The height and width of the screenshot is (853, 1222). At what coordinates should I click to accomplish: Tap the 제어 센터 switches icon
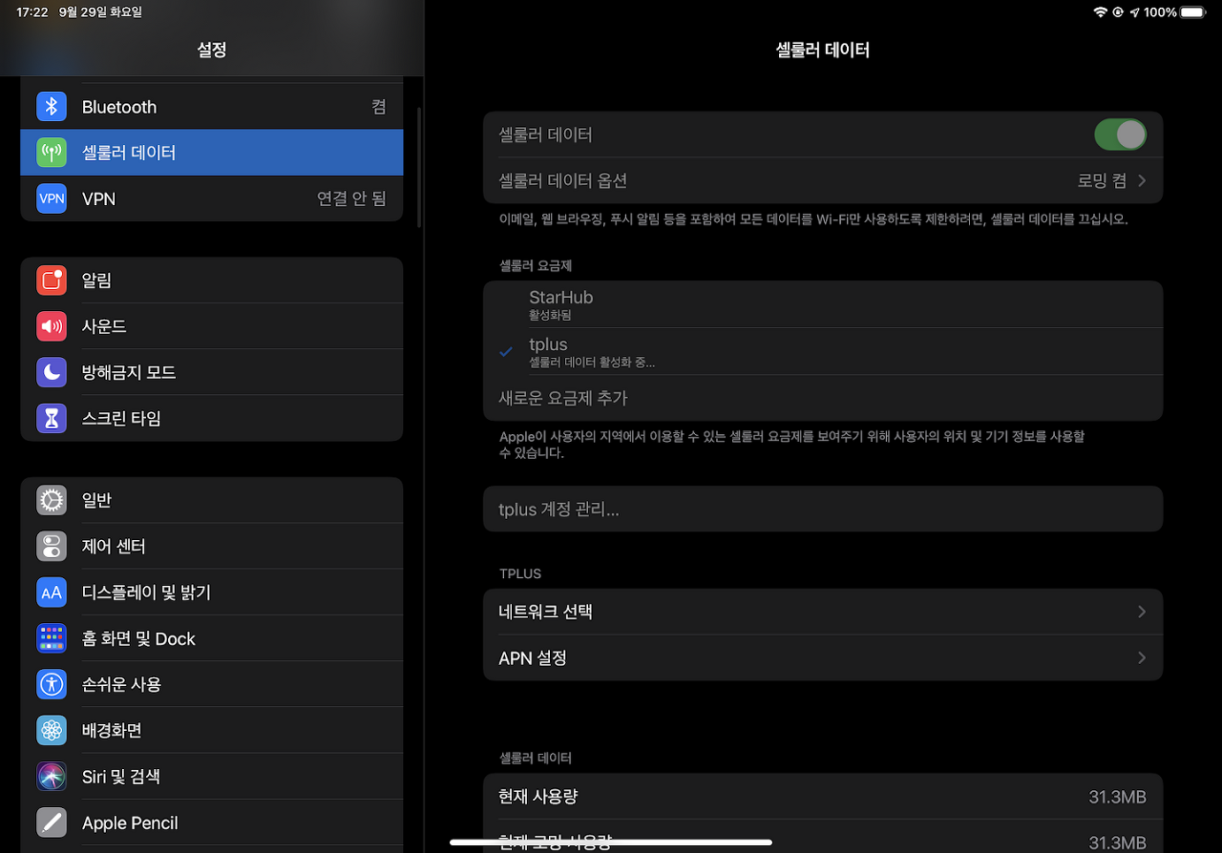[52, 547]
